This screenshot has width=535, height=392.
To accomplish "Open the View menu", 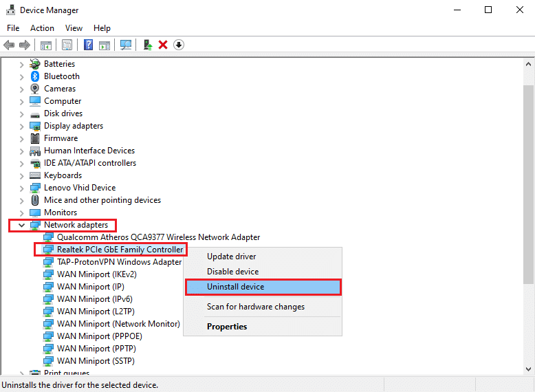I will tap(74, 28).
